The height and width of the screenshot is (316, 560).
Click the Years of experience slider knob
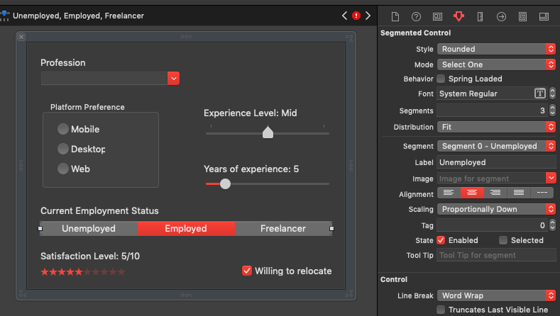225,184
